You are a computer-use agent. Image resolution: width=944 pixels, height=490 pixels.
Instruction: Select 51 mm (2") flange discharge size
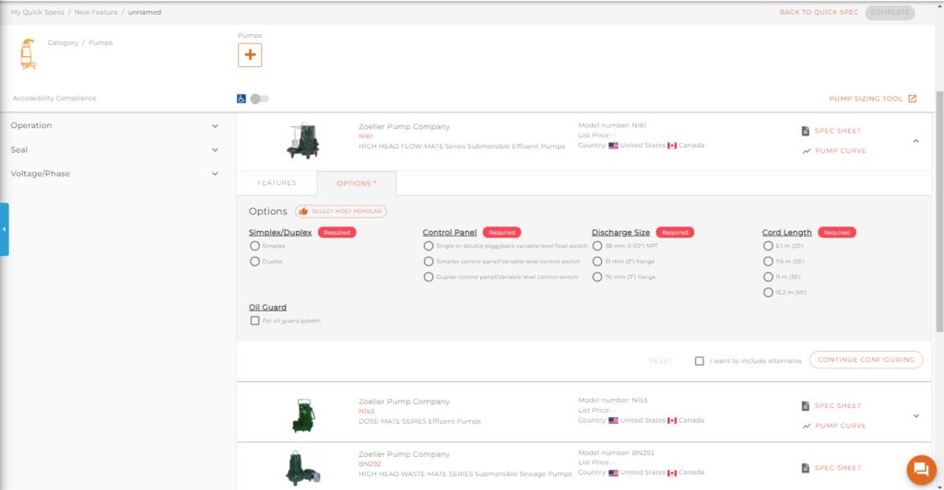[597, 262]
